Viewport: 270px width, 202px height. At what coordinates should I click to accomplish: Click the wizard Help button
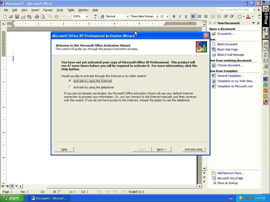64,149
